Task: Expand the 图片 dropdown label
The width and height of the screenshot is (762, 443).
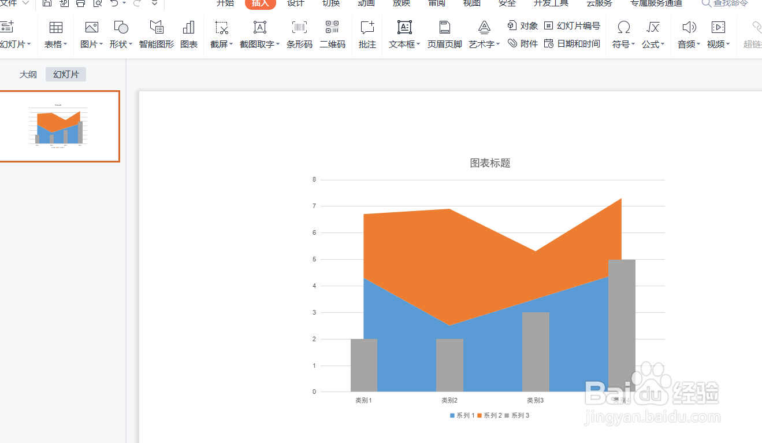Action: tap(91, 44)
